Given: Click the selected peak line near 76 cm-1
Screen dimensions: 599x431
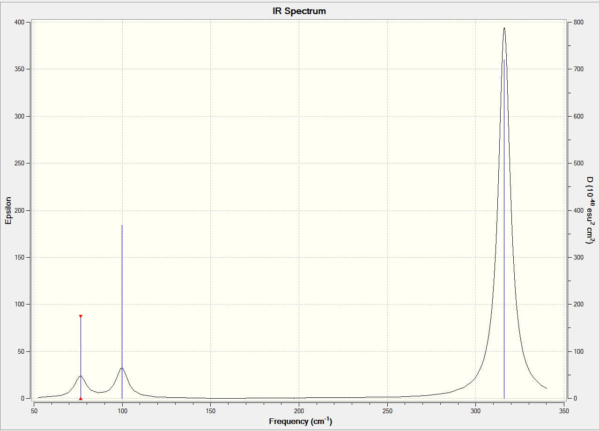Looking at the screenshot, I should [81, 357].
